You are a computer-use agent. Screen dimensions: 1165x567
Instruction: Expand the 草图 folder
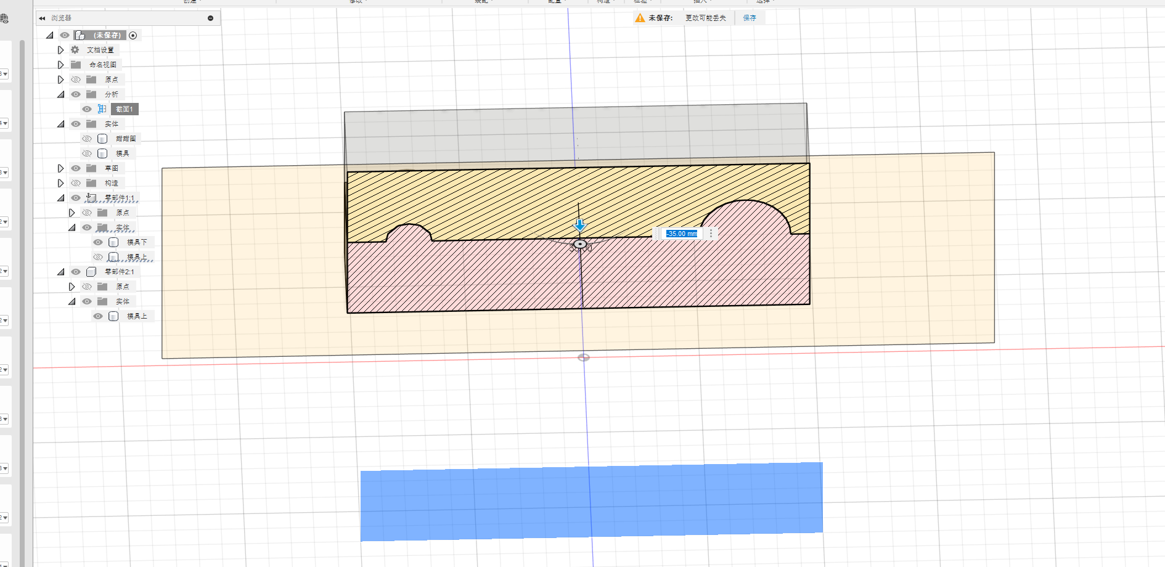pyautogui.click(x=60, y=168)
